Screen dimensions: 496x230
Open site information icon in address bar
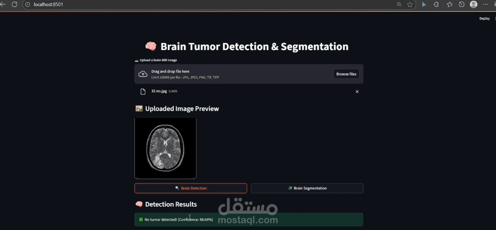click(x=28, y=4)
